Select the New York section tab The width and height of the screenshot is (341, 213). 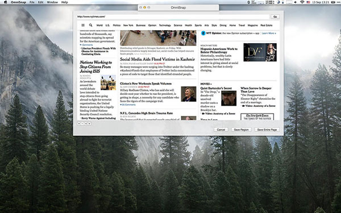128,25
